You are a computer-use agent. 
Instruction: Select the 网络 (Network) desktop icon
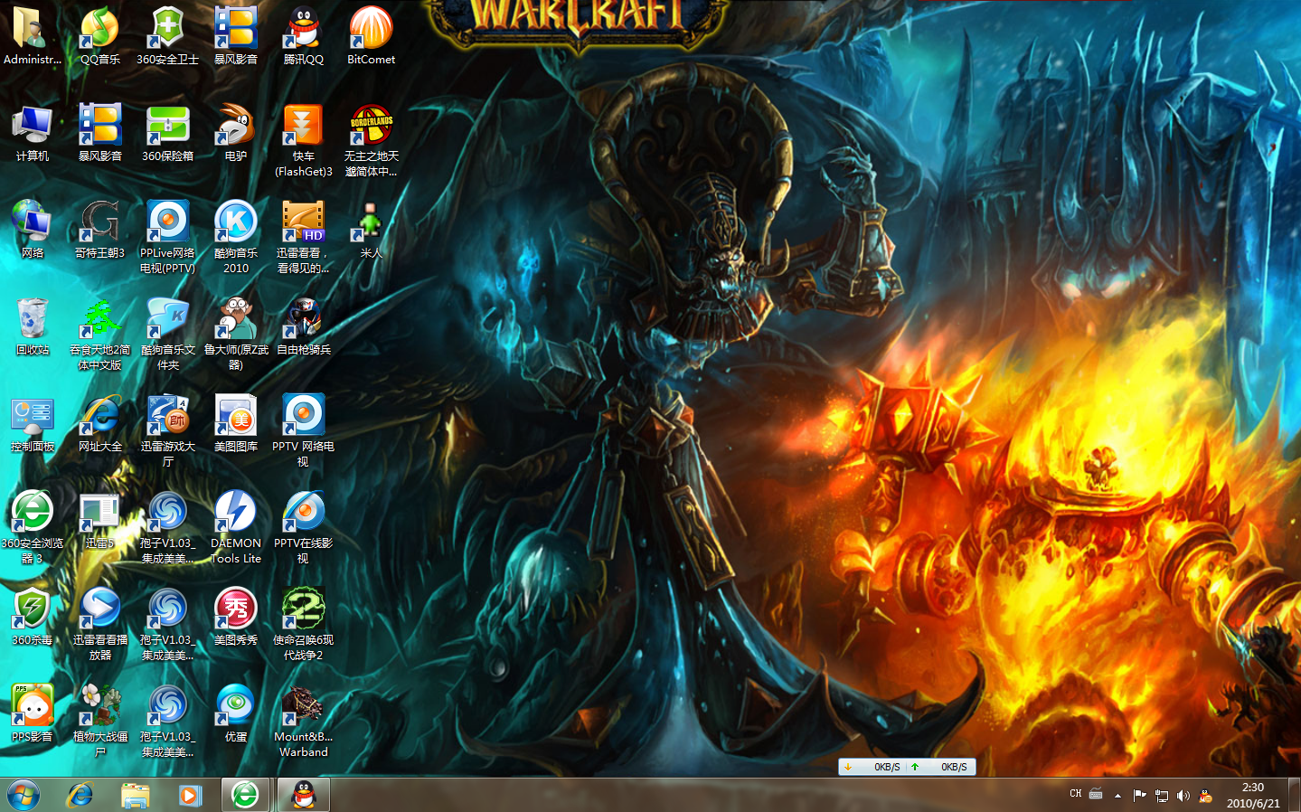click(33, 230)
